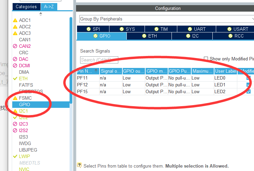This screenshot has height=171, width=254.
Task: Click the GPIO mode column header
Action: tap(156, 71)
